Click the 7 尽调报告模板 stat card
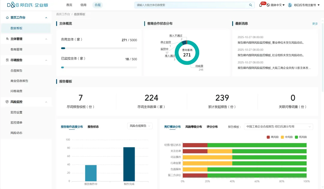Screen dimensions: 324x189 point(81,101)
